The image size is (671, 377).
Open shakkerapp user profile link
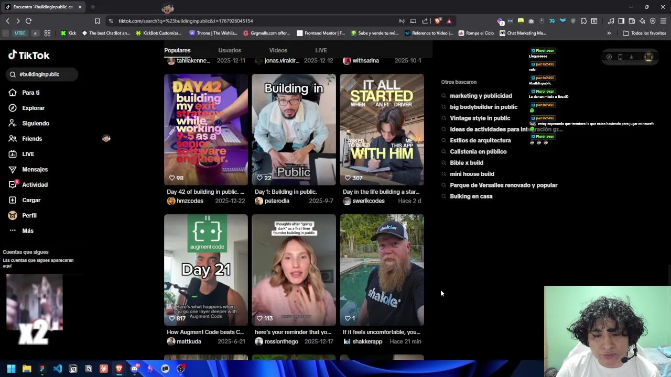(x=363, y=341)
